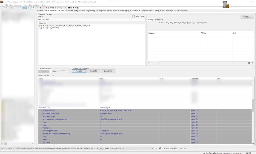Image resolution: width=256 pixels, height=154 pixels.
Task: Expand the HU55 UDS_CAN_D tree node
Action: 39,26
